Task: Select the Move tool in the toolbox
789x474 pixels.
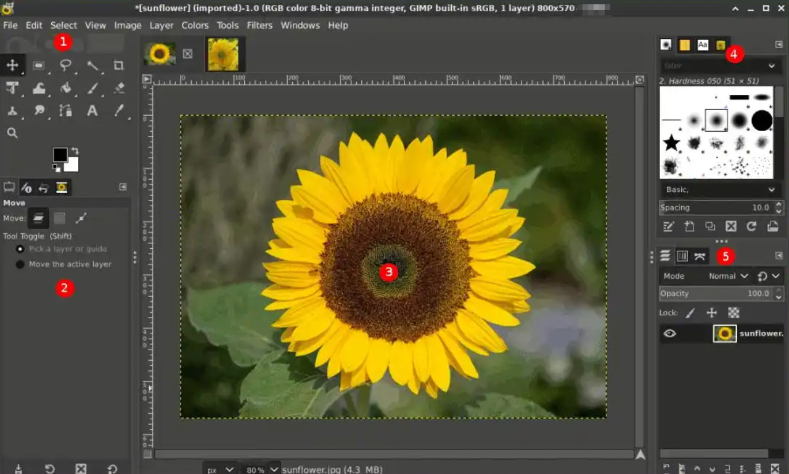Action: click(x=12, y=65)
